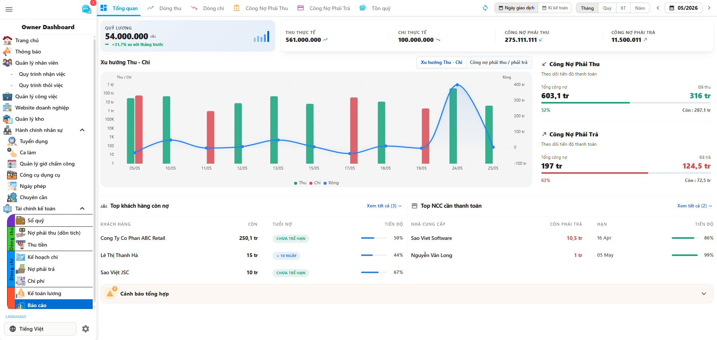
Task: Click the refresh data icon
Action: (x=485, y=8)
